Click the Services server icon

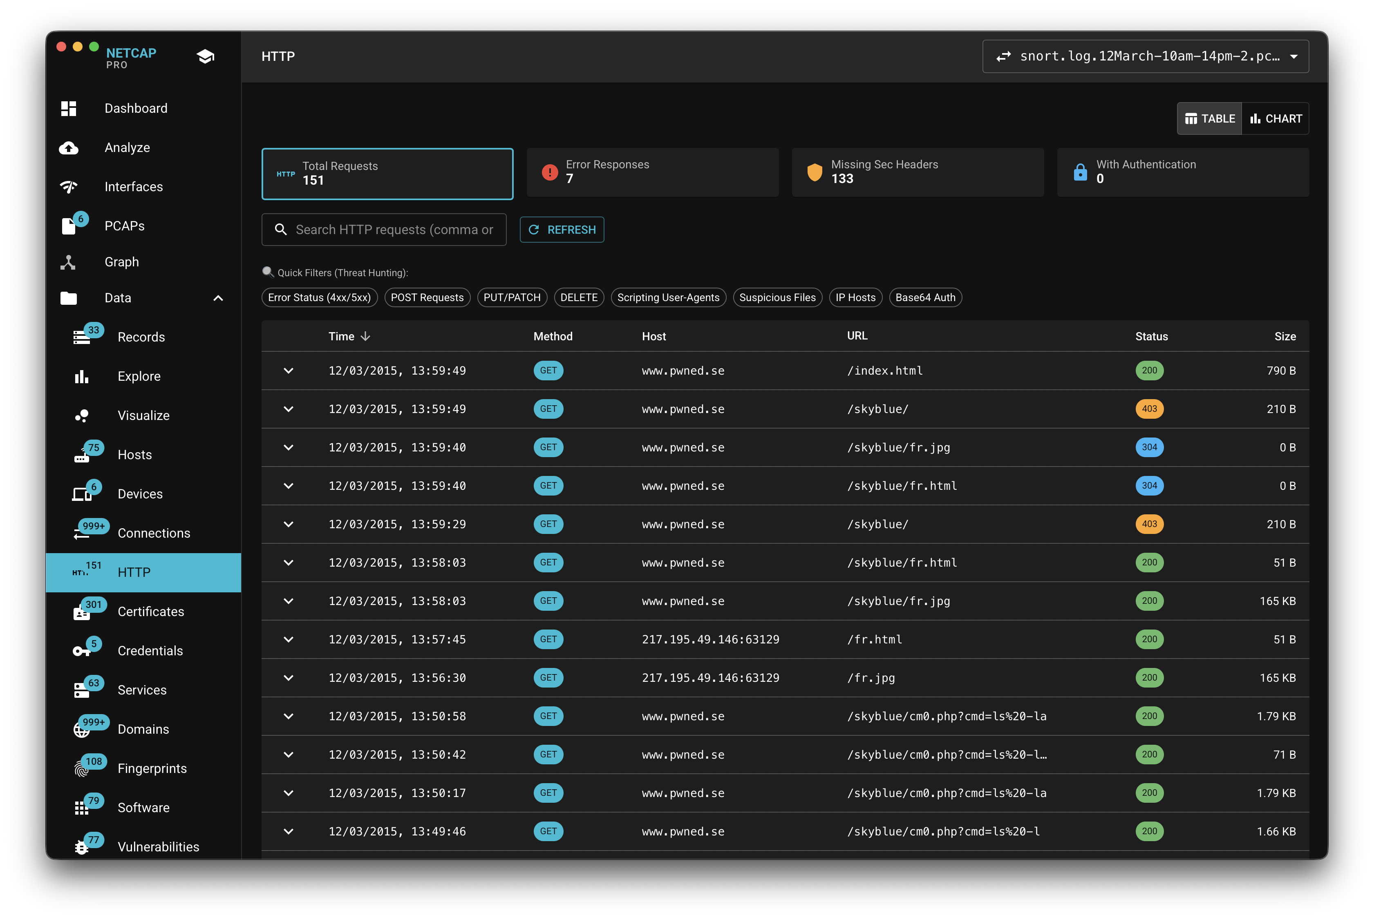(82, 690)
